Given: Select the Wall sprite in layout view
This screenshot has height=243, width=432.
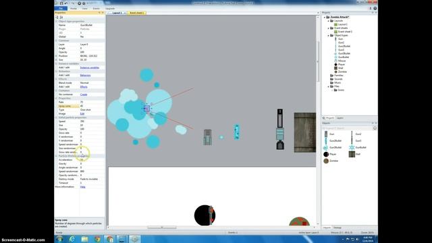Looking at the screenshot, I should (x=304, y=132).
